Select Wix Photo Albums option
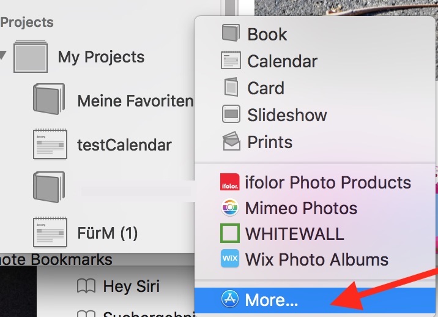The image size is (438, 317). click(316, 259)
